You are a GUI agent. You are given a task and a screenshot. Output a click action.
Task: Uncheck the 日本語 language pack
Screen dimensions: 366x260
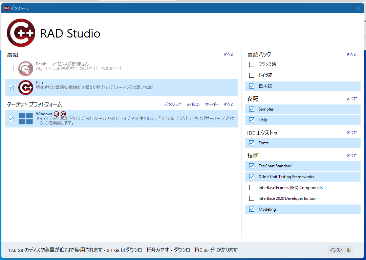click(252, 86)
